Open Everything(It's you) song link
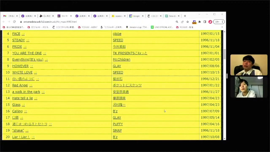Viewport: 270px width, 152px height. [x=28, y=59]
